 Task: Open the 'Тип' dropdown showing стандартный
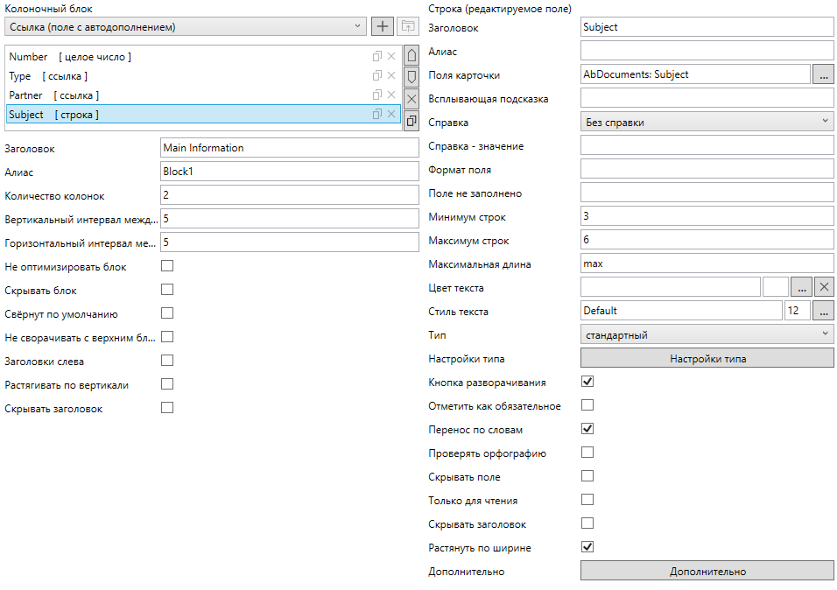pos(707,334)
